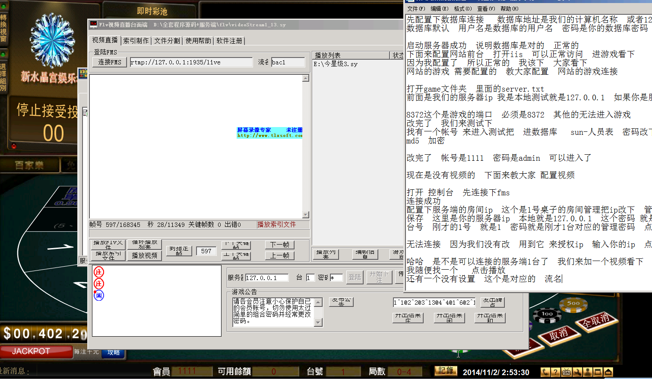The width and height of the screenshot is (652, 379).
Task: Select the black 100 chip
Action: point(547,314)
